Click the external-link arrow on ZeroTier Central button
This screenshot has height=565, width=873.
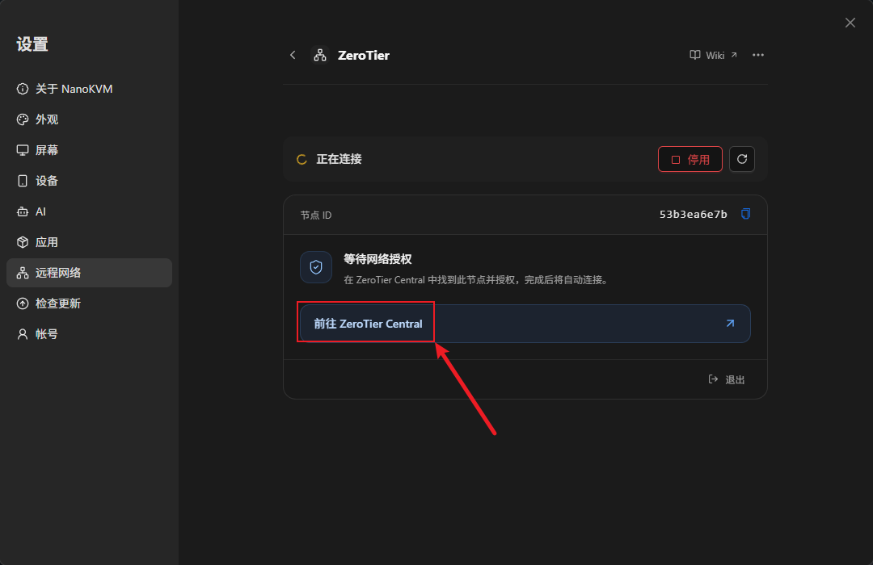(730, 324)
